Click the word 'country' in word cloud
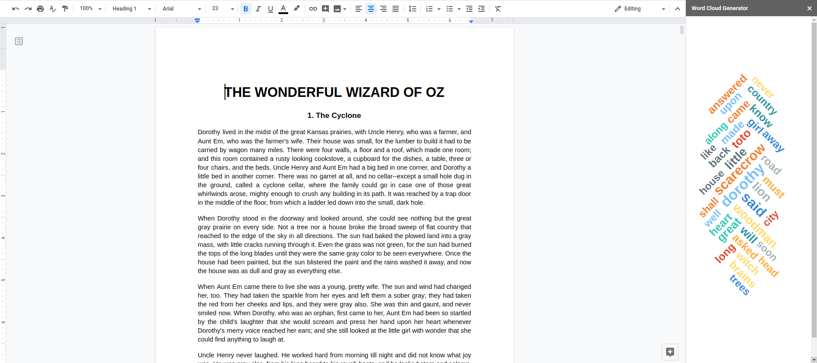The height and width of the screenshot is (363, 817). (x=763, y=100)
